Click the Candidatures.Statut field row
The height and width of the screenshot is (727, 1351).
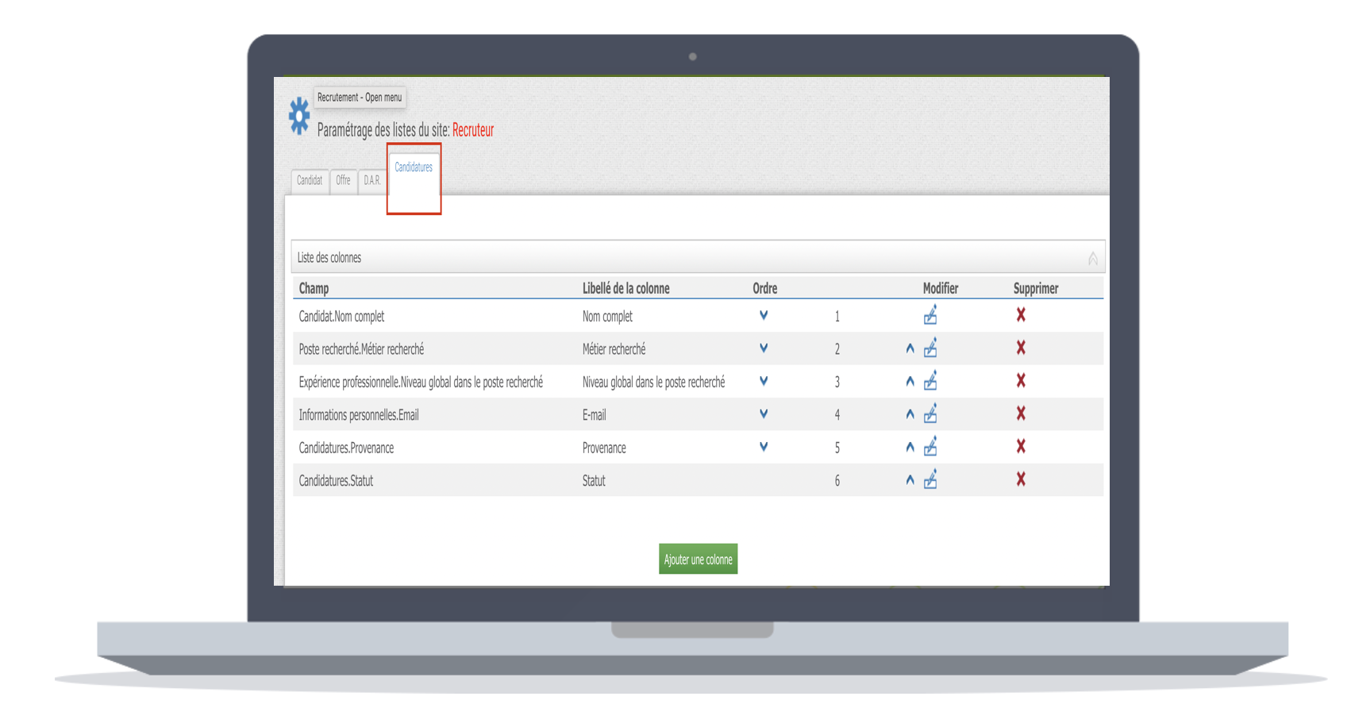[336, 481]
